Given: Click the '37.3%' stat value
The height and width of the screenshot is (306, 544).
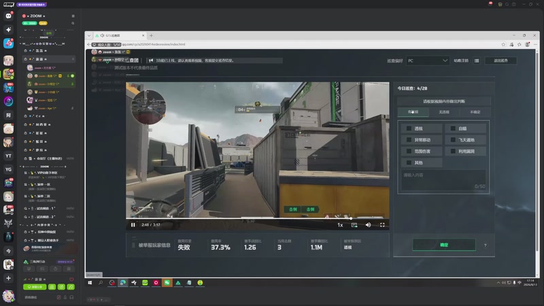Looking at the screenshot, I should coord(220,248).
